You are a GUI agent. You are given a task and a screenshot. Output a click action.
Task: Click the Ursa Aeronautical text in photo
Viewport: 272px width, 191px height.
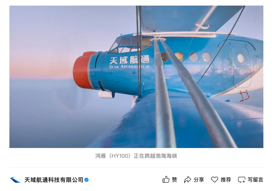[129, 66]
